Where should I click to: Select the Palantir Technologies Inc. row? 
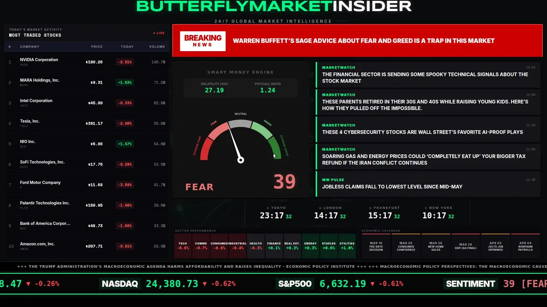87,205
